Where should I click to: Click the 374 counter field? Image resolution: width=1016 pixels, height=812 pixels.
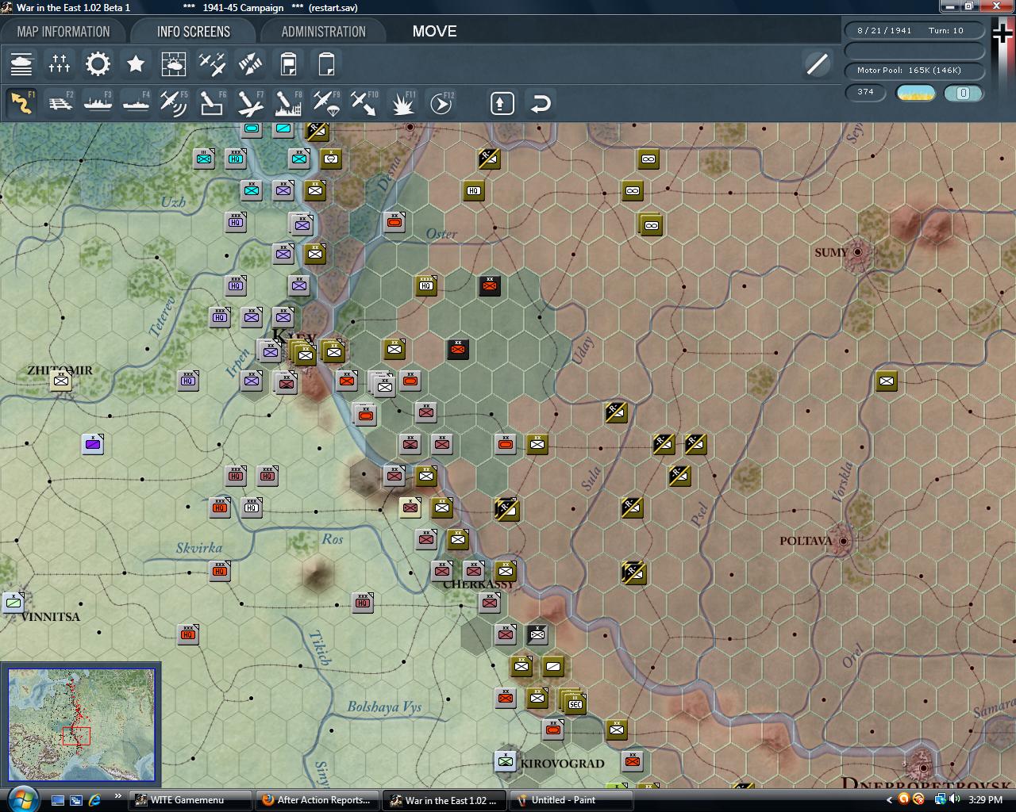(866, 92)
